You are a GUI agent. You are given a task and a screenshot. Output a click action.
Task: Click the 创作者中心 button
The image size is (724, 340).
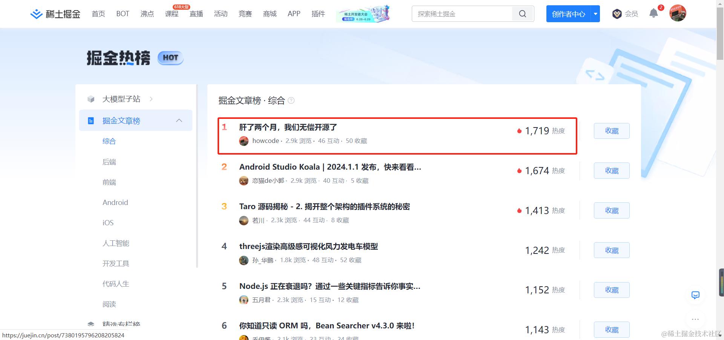(569, 14)
